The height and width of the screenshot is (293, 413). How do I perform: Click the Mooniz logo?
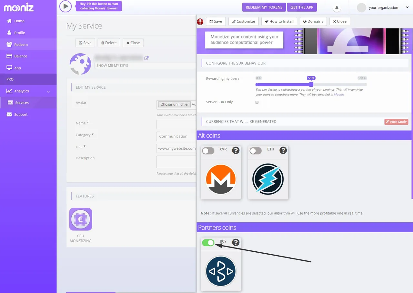pyautogui.click(x=18, y=7)
